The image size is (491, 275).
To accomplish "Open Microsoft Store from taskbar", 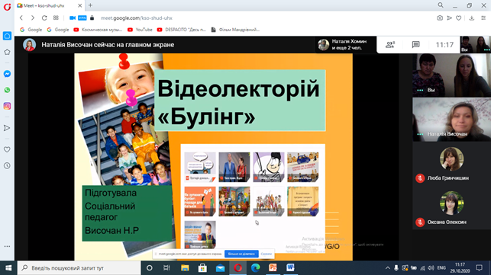I will coord(202,268).
